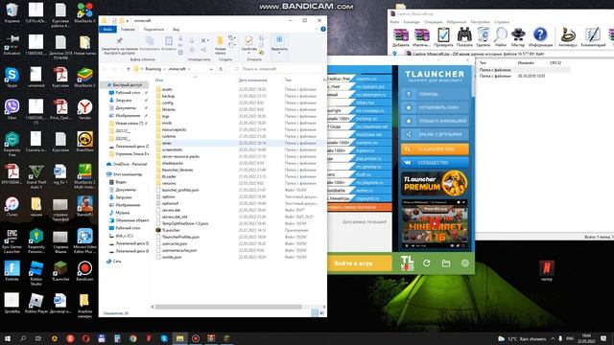
Task: Click Explorer address bar refresh icon
Action: pyautogui.click(x=221, y=69)
